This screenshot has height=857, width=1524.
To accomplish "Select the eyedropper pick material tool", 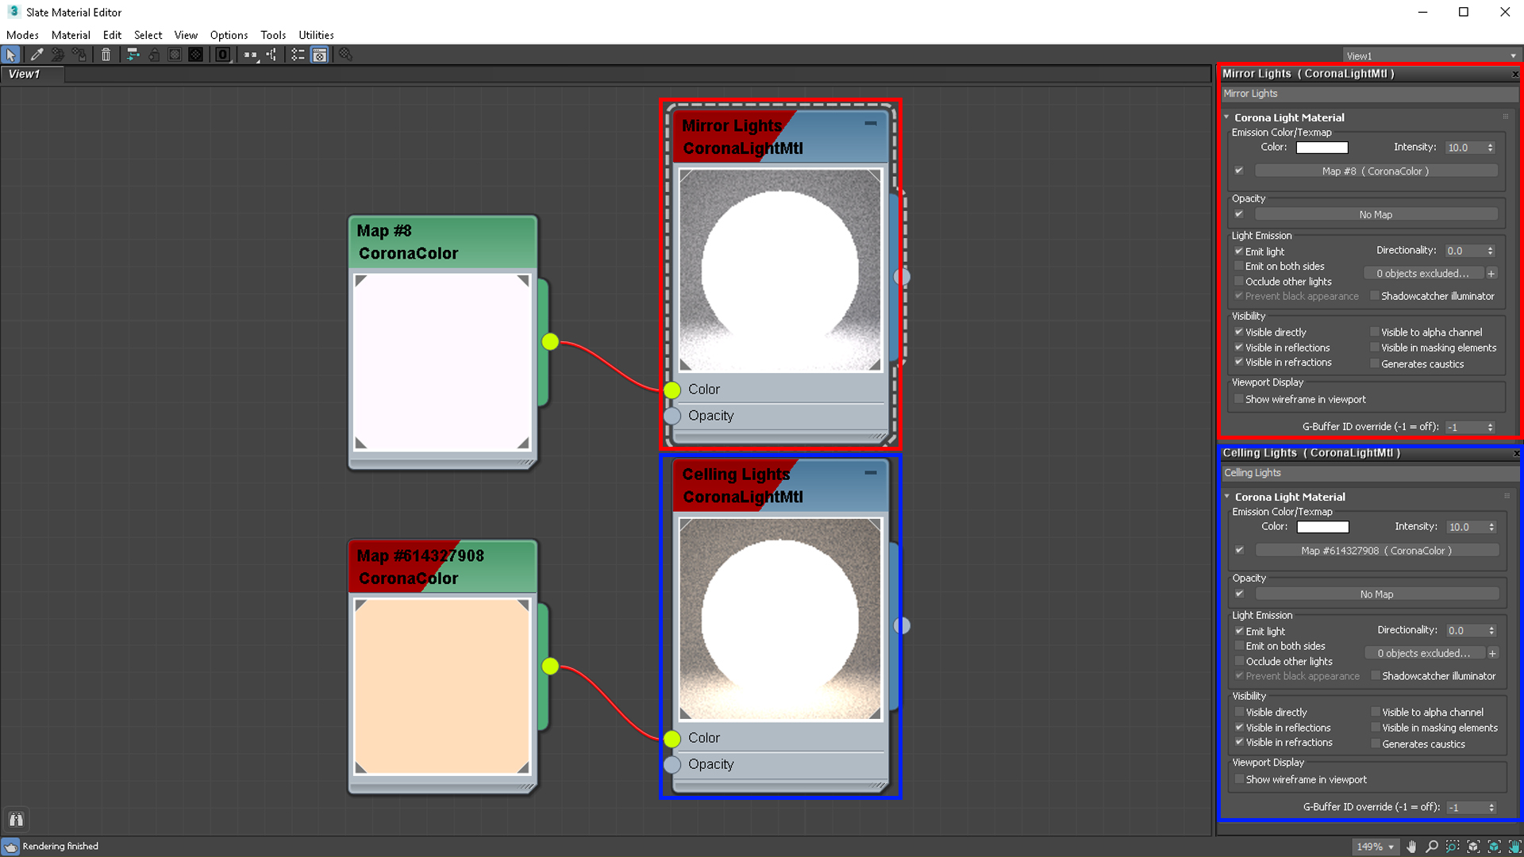I will point(37,55).
